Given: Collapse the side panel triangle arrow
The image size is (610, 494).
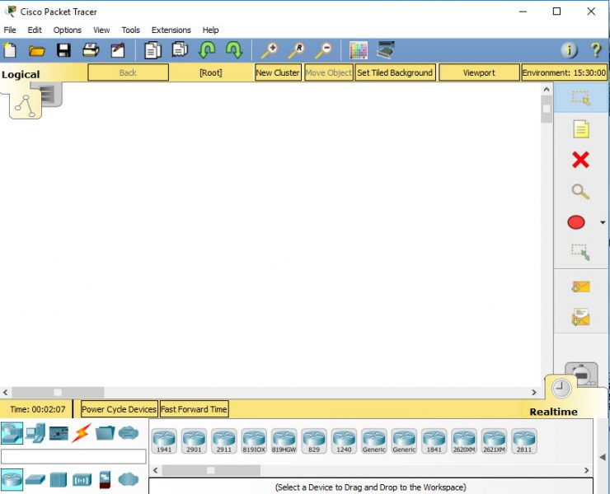Looking at the screenshot, I should click(603, 458).
